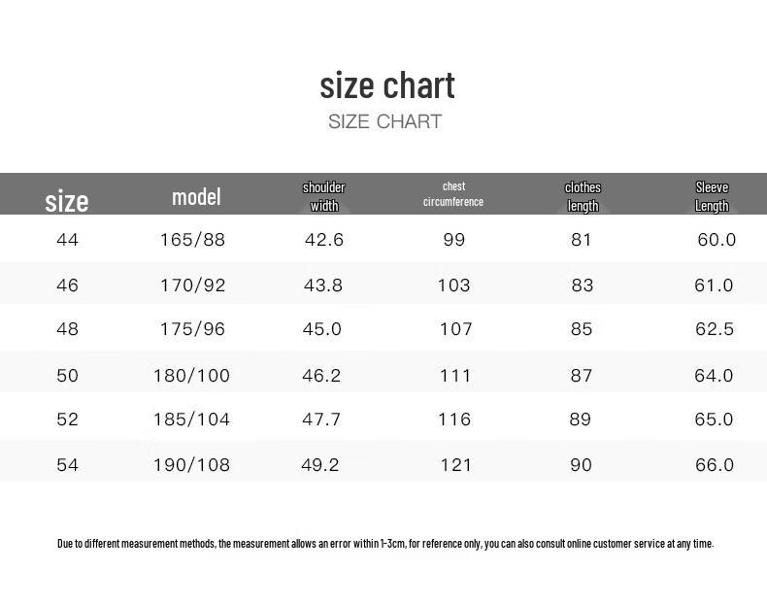
Task: Select shoulder width value 45.0
Action: (x=322, y=329)
